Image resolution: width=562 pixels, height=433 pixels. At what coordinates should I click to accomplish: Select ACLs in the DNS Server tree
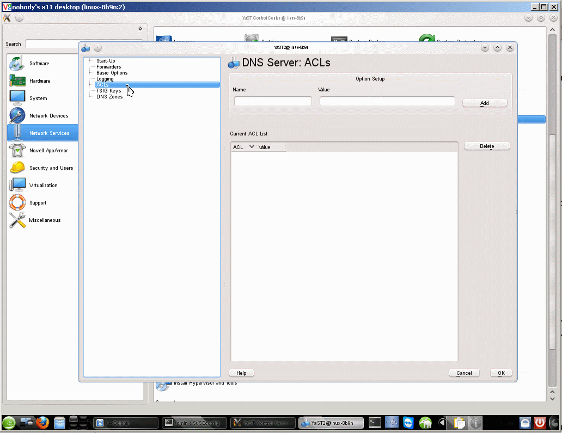pos(157,84)
